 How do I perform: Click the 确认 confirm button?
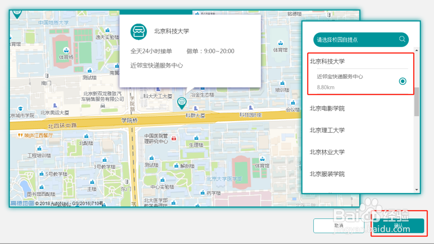pos(398,226)
